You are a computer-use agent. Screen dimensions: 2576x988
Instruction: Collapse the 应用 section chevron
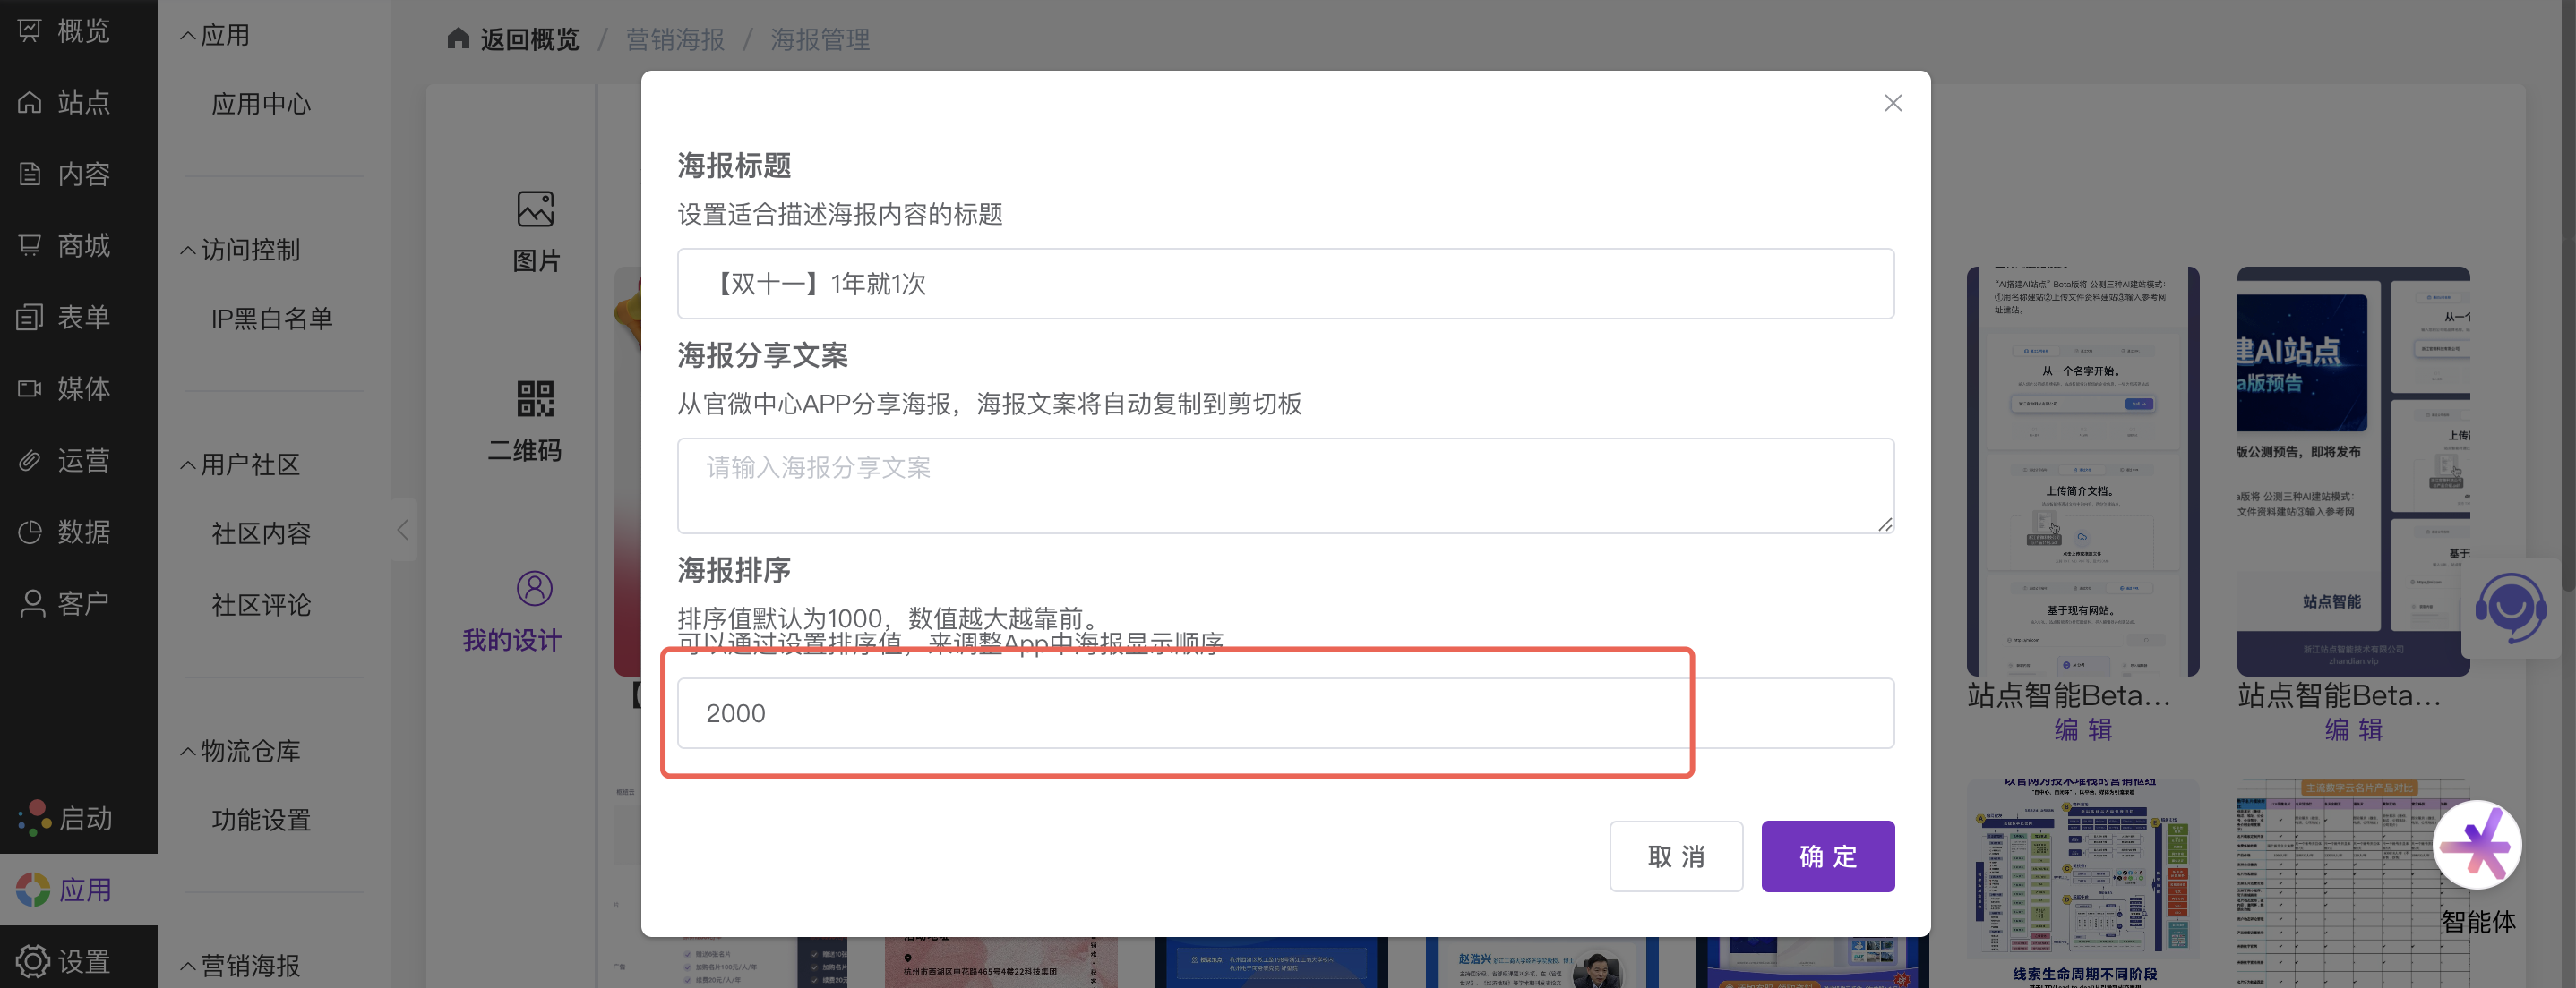187,36
